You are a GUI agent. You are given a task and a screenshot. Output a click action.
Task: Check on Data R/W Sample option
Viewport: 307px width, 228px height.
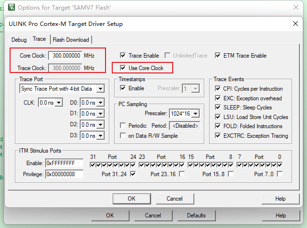click(x=123, y=136)
